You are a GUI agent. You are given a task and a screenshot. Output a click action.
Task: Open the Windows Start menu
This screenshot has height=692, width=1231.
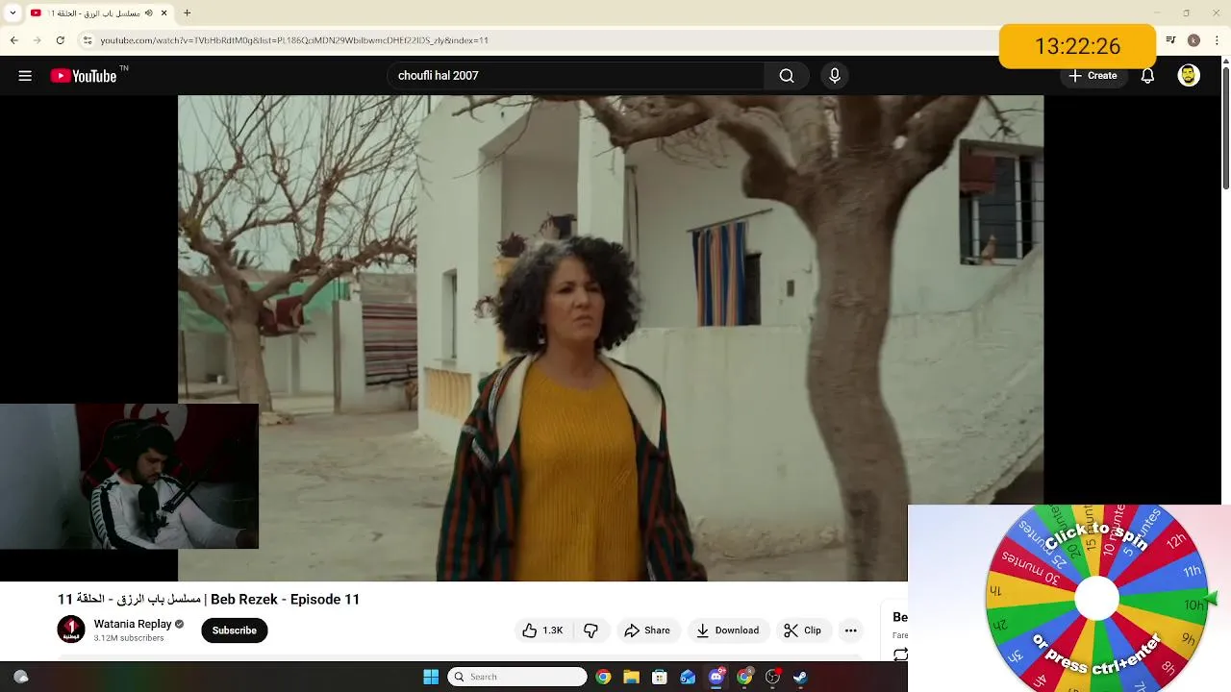(431, 677)
